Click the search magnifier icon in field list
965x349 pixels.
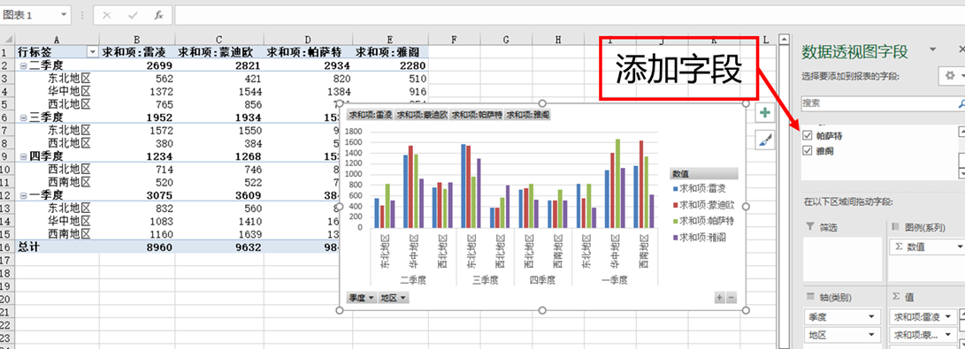point(960,103)
